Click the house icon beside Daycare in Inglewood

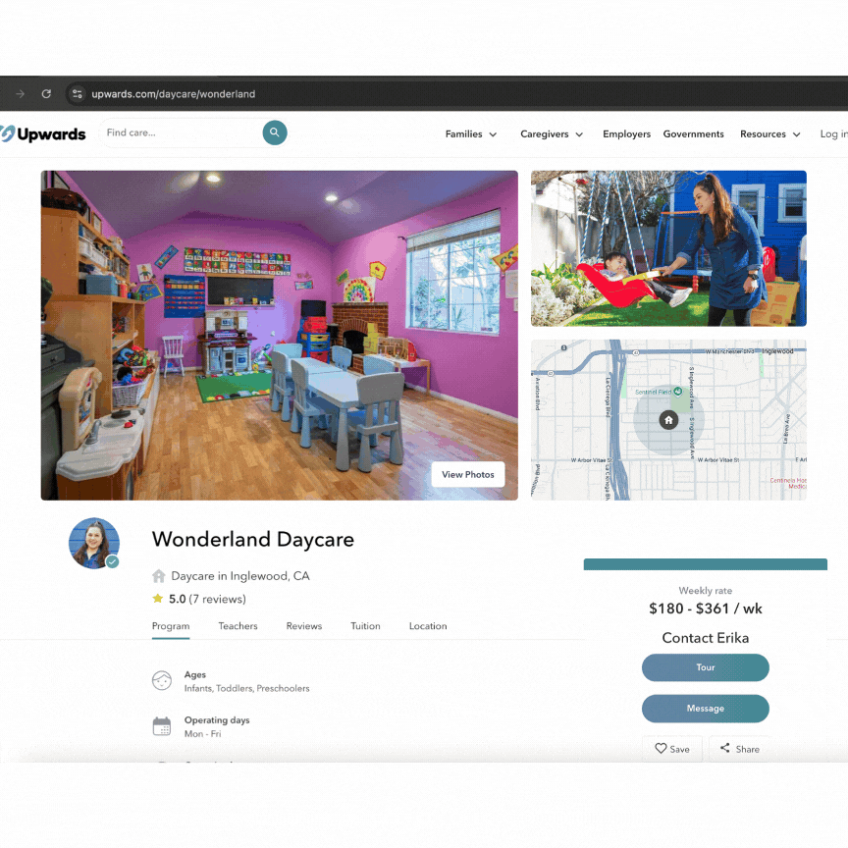tap(158, 576)
